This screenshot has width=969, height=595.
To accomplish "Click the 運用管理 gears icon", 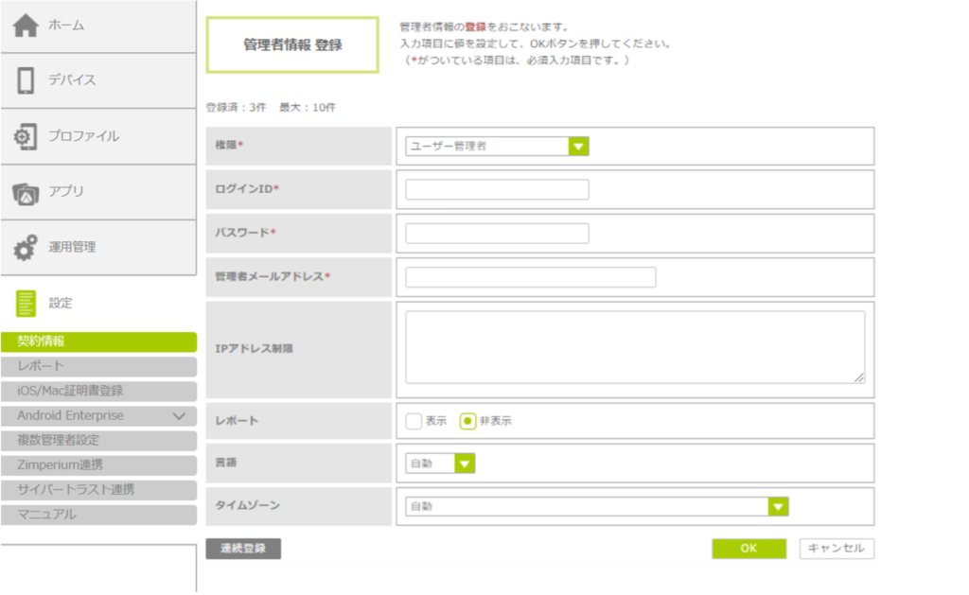I will point(26,248).
